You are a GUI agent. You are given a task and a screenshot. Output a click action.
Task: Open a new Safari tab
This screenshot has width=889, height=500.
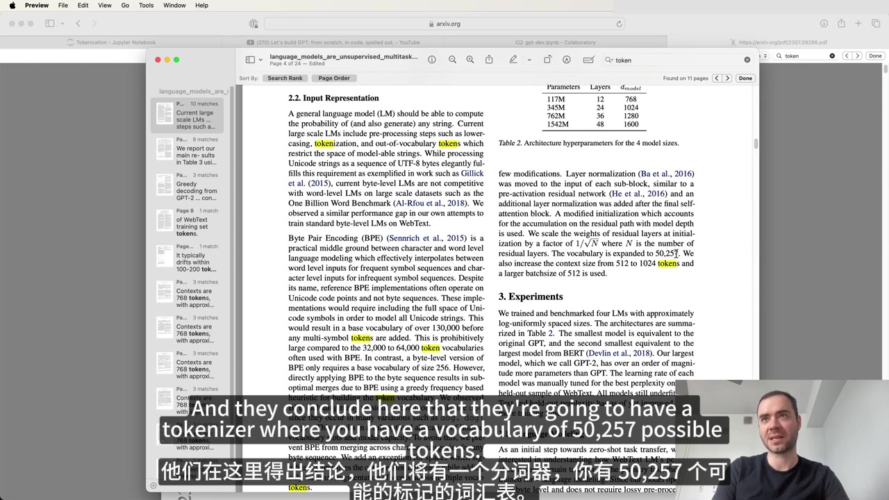point(858,24)
